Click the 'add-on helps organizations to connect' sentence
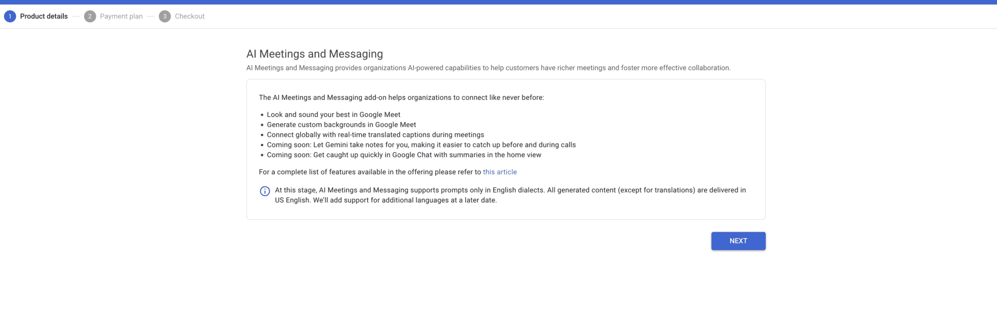Viewport: 997px width, 328px height. pos(402,97)
